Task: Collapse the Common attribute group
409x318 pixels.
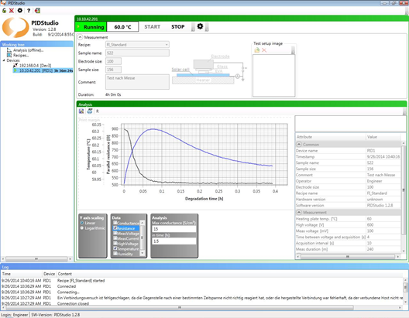Action: click(x=299, y=144)
